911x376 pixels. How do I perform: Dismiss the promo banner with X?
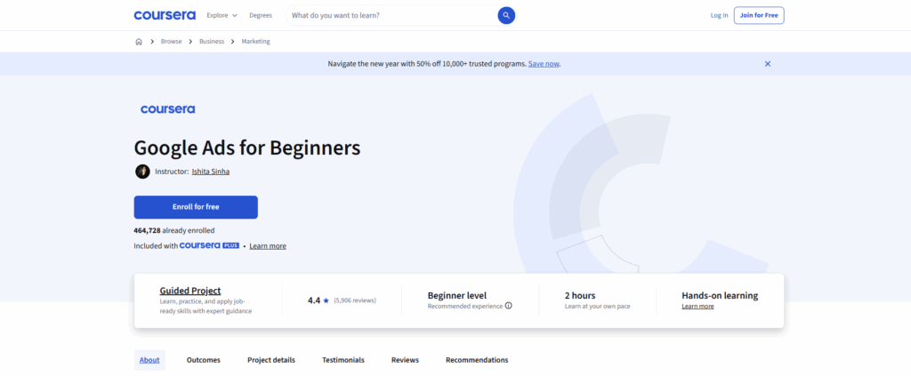(768, 64)
